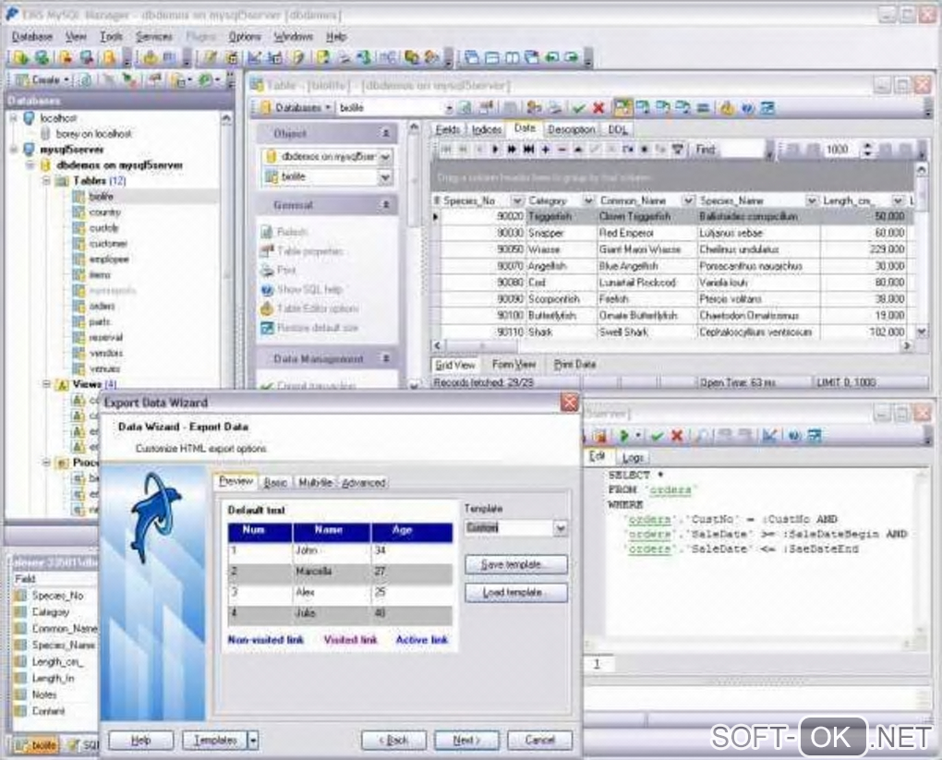Collapse the Views node in database tree

[47, 384]
